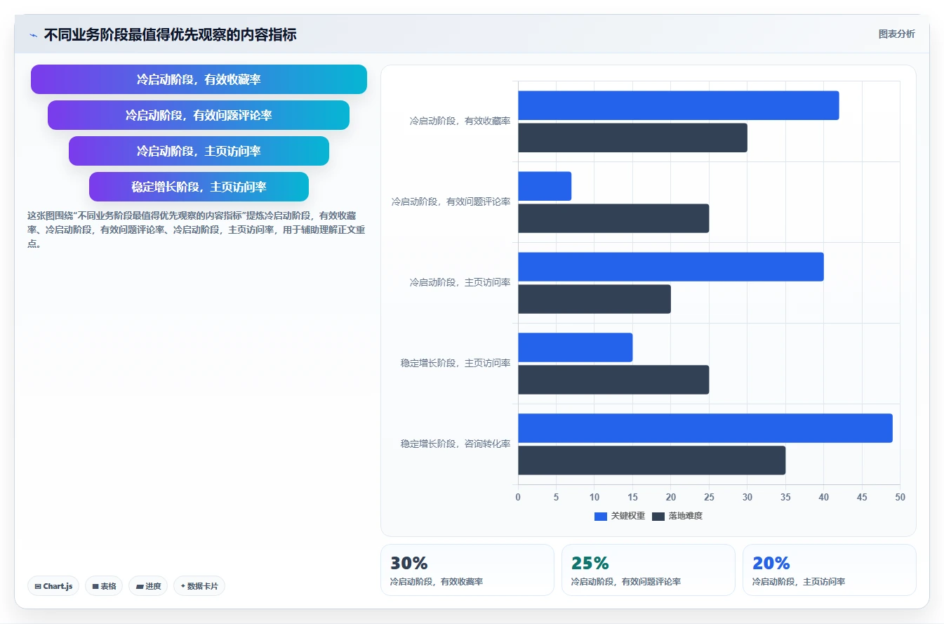Click blue bar for 冷启动阶段，有效收藏率
The height and width of the screenshot is (624, 944).
tap(679, 105)
